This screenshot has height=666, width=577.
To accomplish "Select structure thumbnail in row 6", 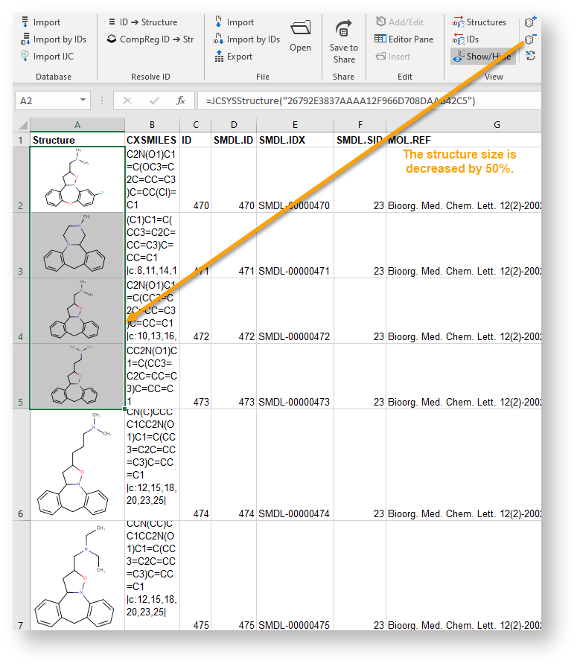I will tap(77, 464).
